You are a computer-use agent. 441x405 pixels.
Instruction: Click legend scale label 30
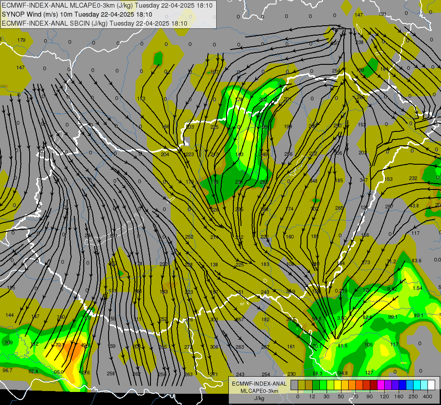coord(326,396)
